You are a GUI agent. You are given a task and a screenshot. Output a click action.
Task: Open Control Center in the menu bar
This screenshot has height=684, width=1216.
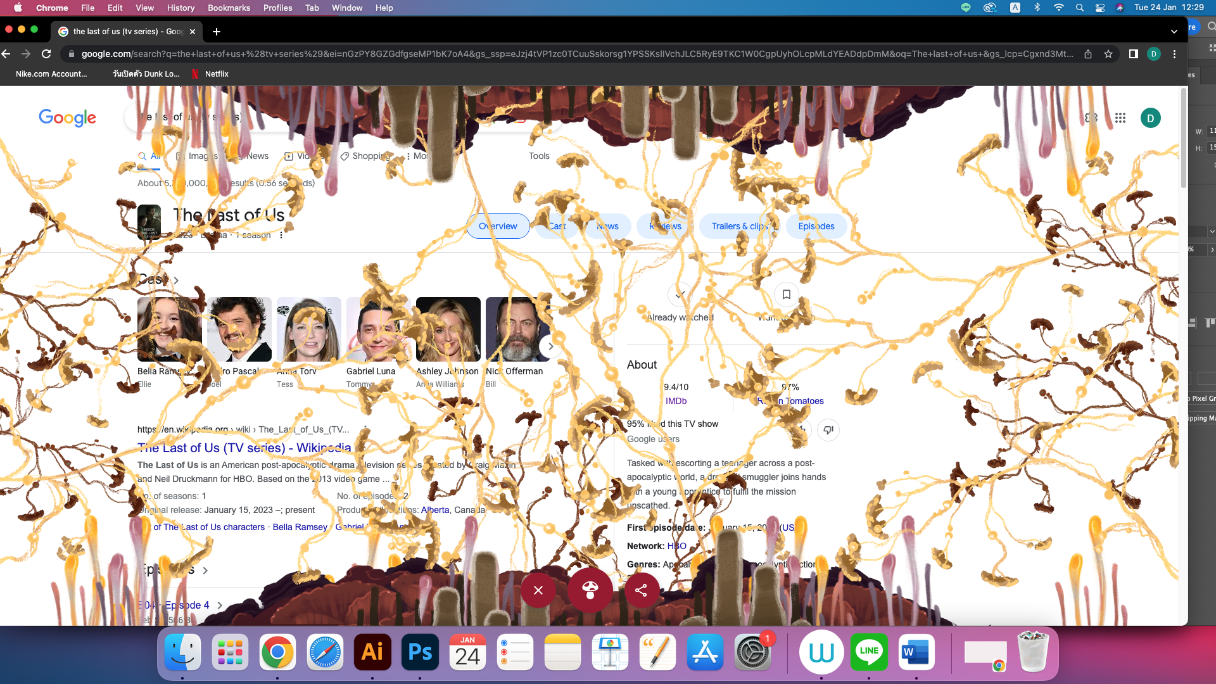tap(1100, 8)
